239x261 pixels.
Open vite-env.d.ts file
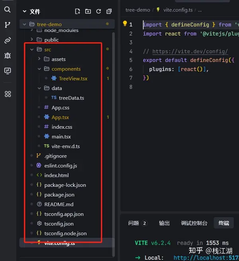click(66, 146)
